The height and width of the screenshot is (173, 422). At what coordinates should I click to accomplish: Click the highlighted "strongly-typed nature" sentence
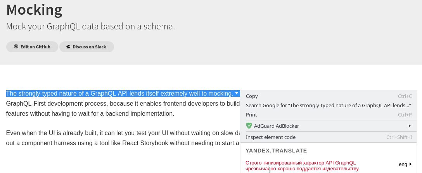tap(119, 93)
